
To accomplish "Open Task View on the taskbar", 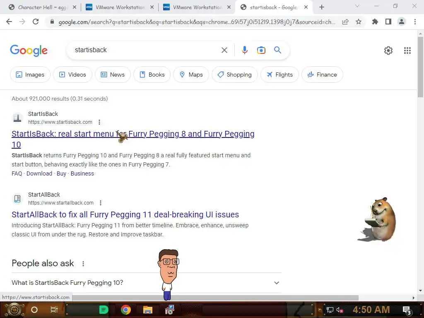I will click(54, 310).
